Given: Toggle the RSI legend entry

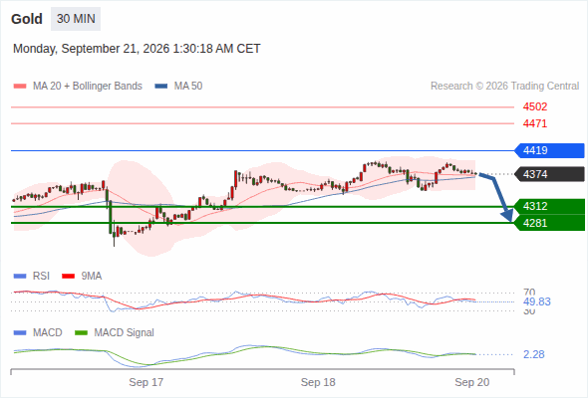Looking at the screenshot, I should [x=32, y=276].
